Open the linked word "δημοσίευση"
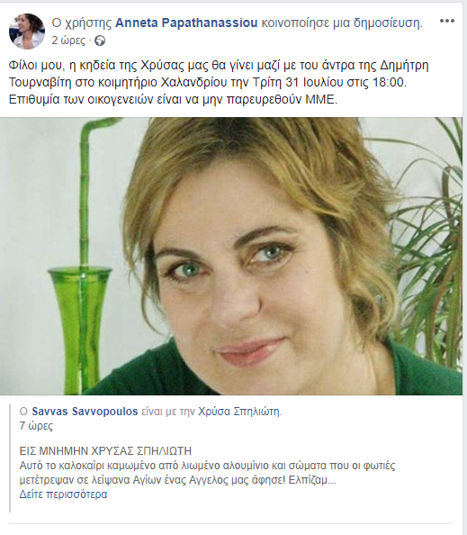Screen dimensions: 467x535 click(x=386, y=23)
